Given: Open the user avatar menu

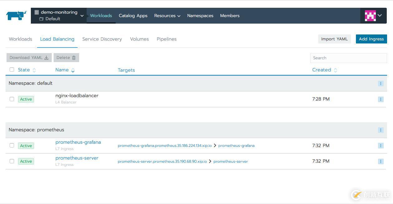Looking at the screenshot, I should [x=373, y=16].
